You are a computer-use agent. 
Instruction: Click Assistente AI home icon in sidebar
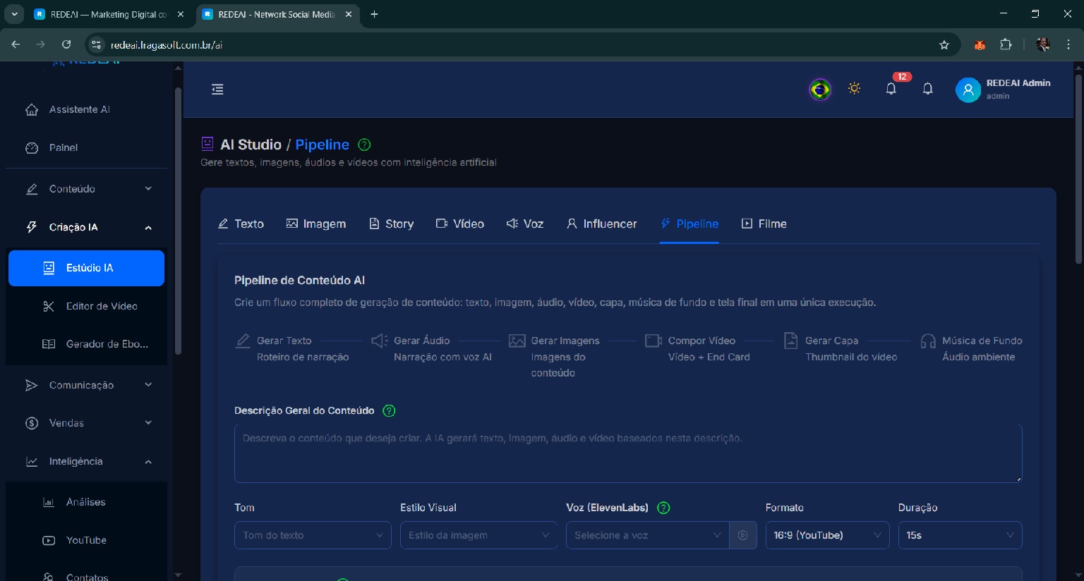click(x=32, y=109)
